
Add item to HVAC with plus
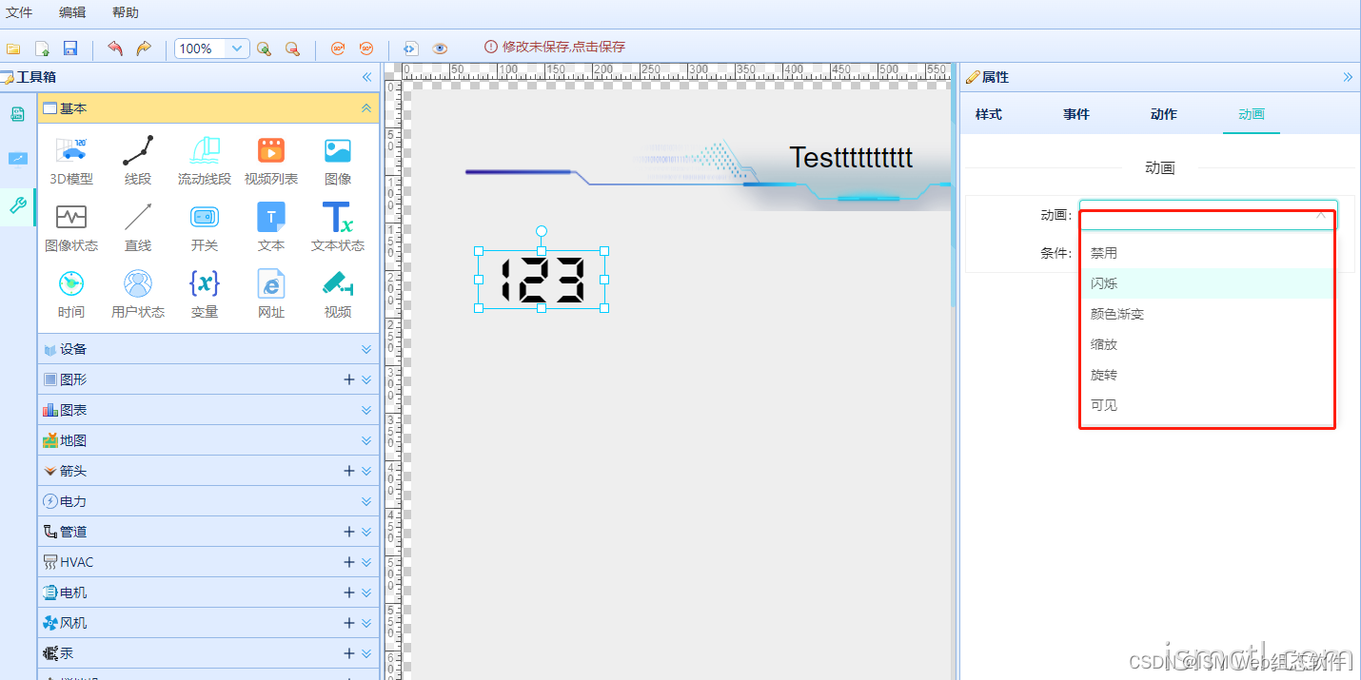point(349,562)
